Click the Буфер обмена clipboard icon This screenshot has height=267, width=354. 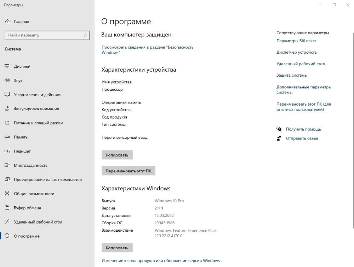click(x=7, y=208)
